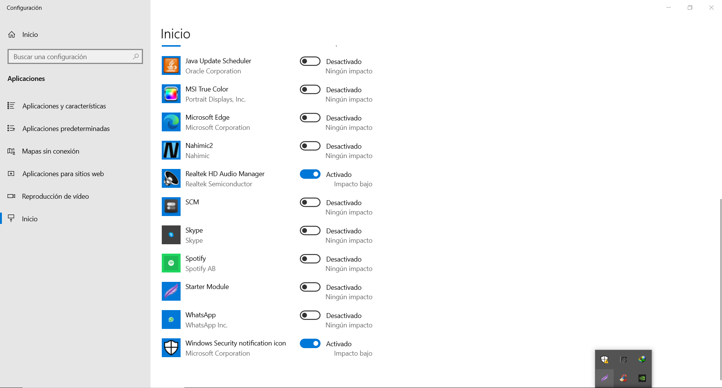Viewport: 722px width, 388px height.
Task: Enable SCM startup toggle
Action: [310, 202]
